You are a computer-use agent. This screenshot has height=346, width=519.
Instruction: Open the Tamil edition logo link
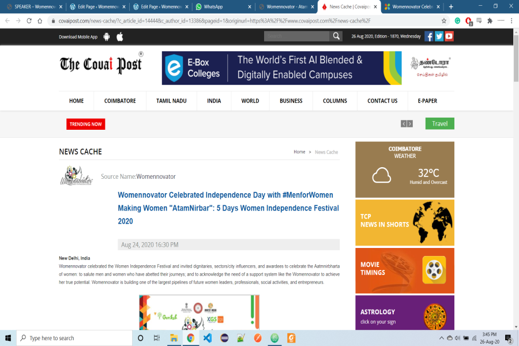pyautogui.click(x=430, y=67)
